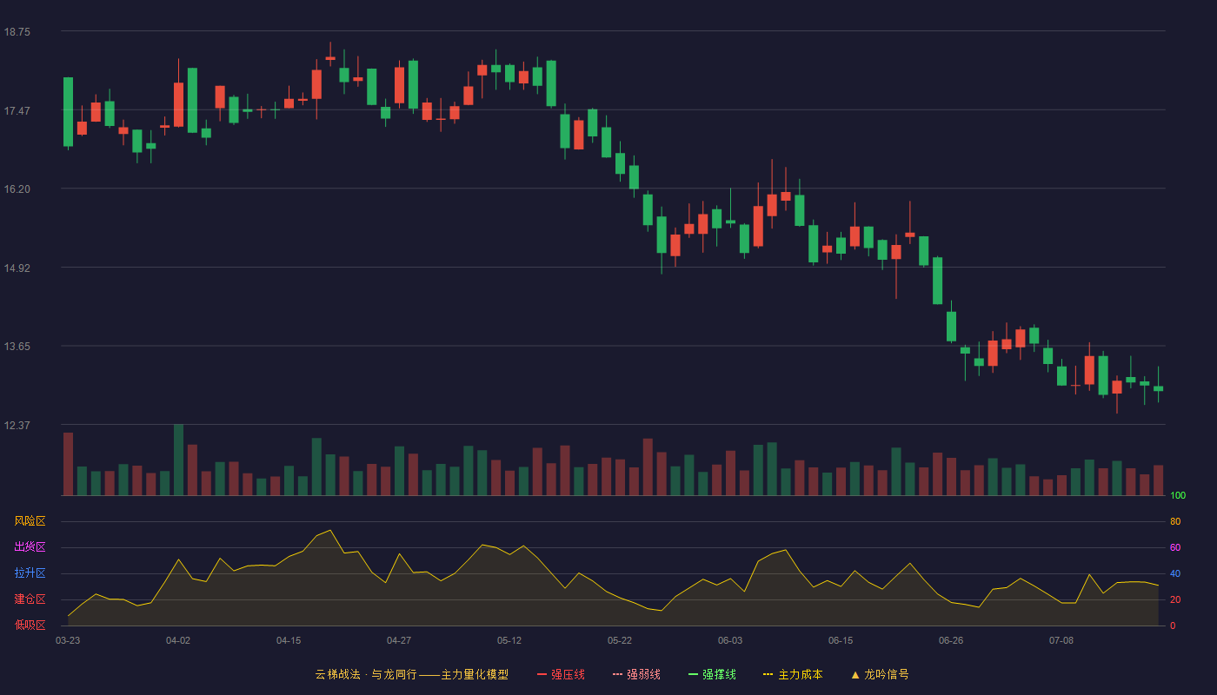Image resolution: width=1217 pixels, height=695 pixels.
Task: Click the 07-08 date label
Action: point(1061,640)
